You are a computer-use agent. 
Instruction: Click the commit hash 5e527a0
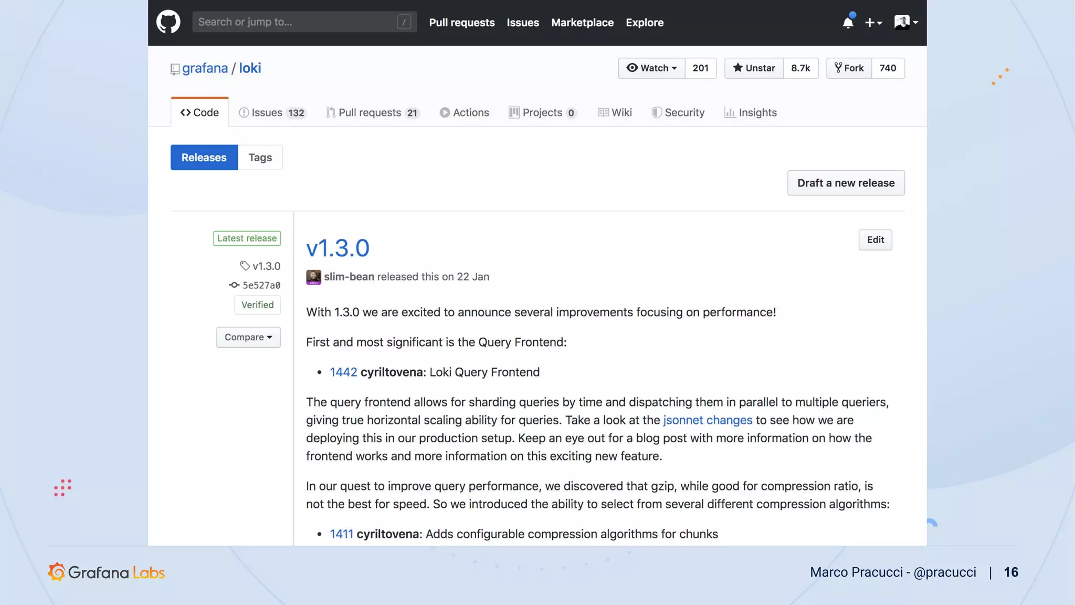261,285
